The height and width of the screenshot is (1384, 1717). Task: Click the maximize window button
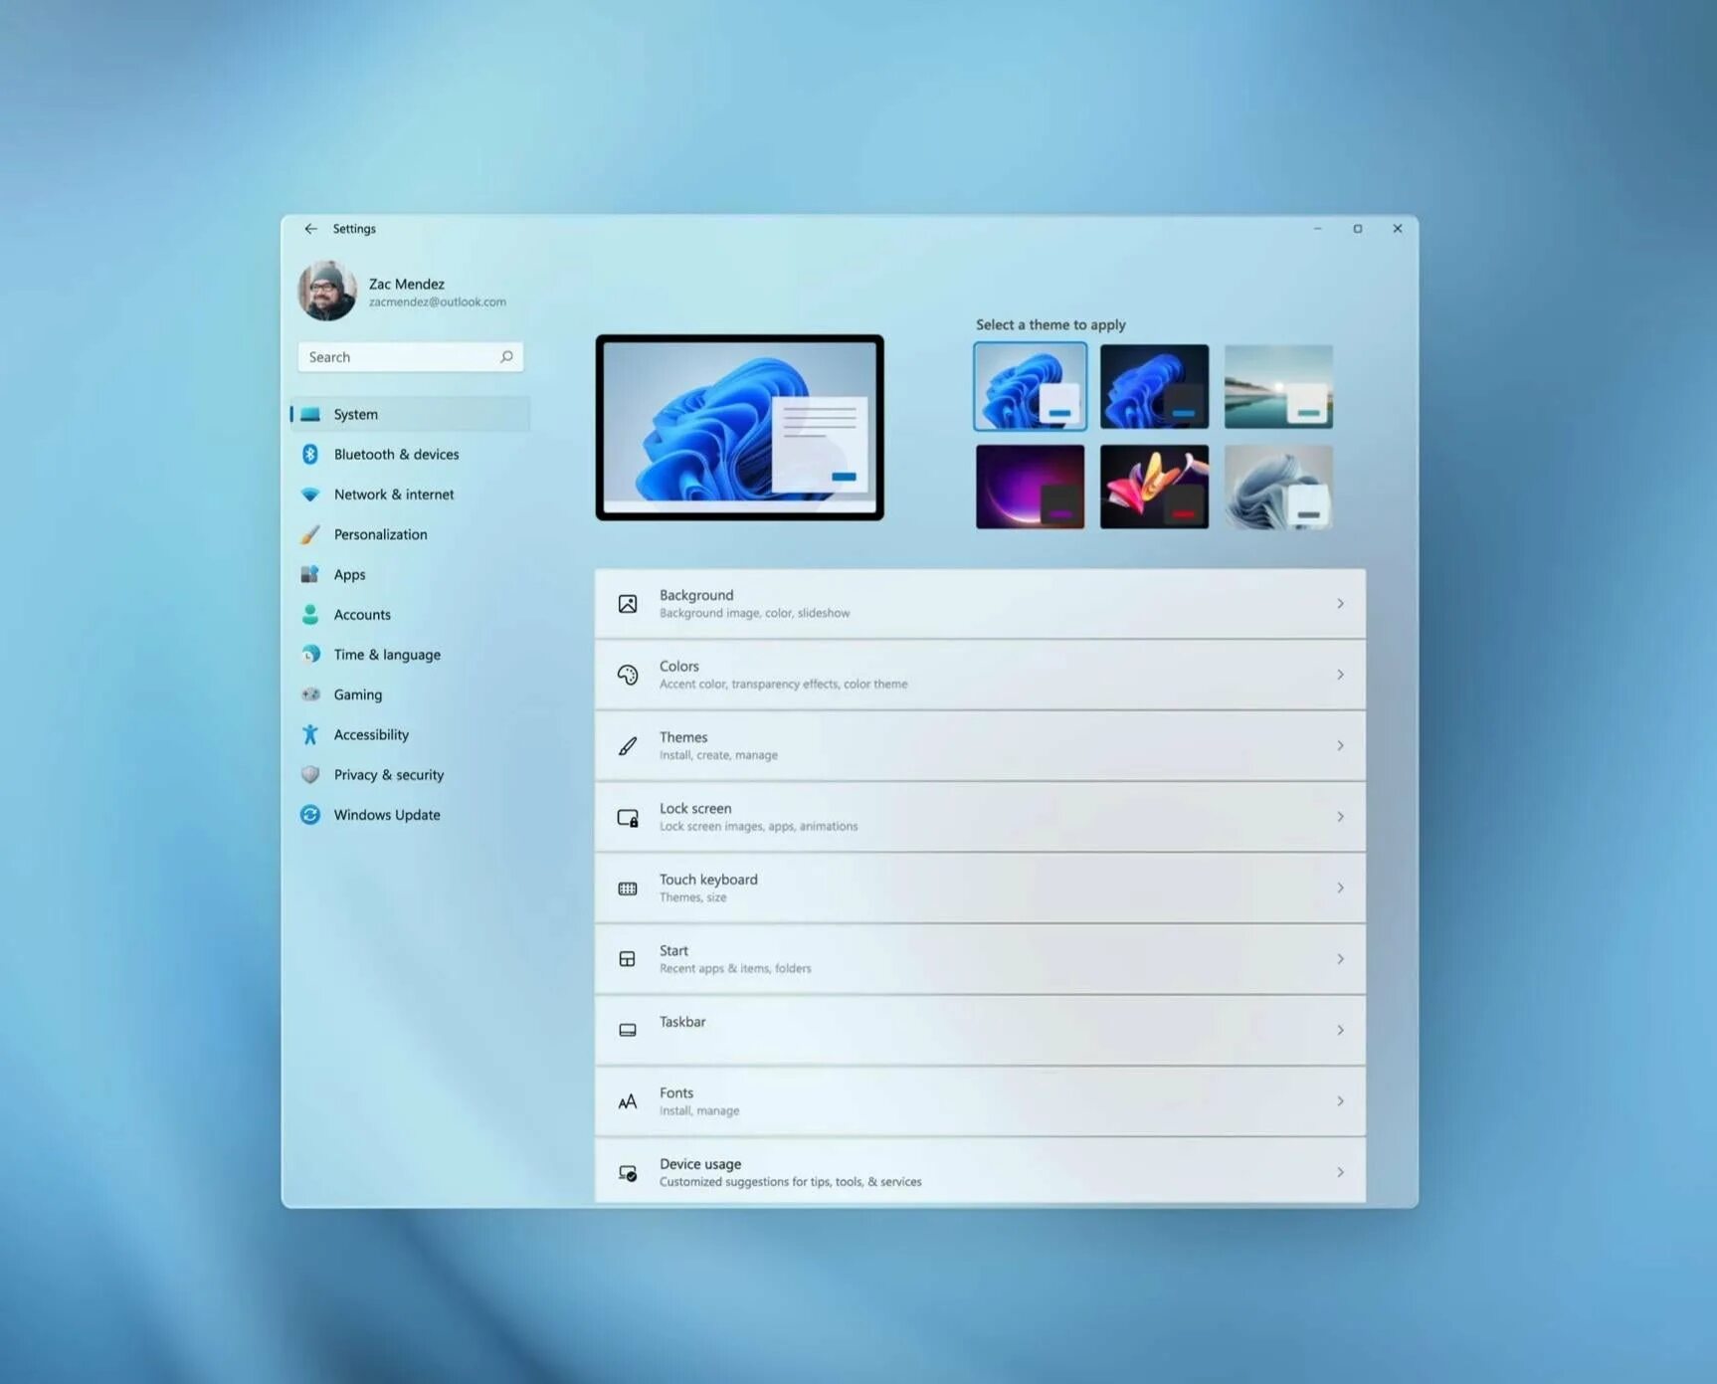click(1357, 229)
